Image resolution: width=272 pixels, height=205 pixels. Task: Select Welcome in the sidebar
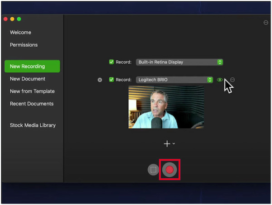tap(20, 33)
